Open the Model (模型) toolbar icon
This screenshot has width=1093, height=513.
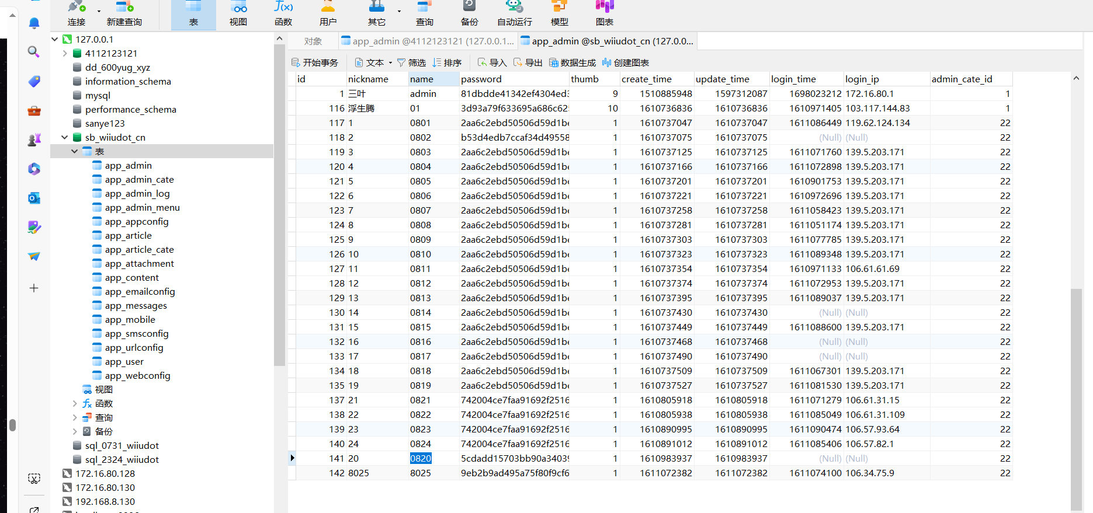(x=560, y=14)
